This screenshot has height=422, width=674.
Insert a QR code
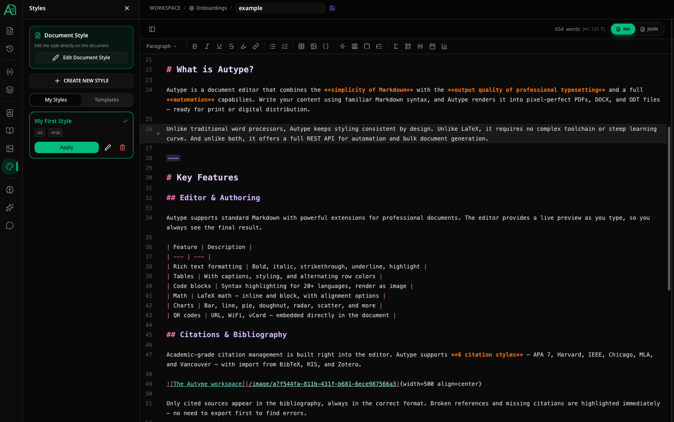[408, 46]
